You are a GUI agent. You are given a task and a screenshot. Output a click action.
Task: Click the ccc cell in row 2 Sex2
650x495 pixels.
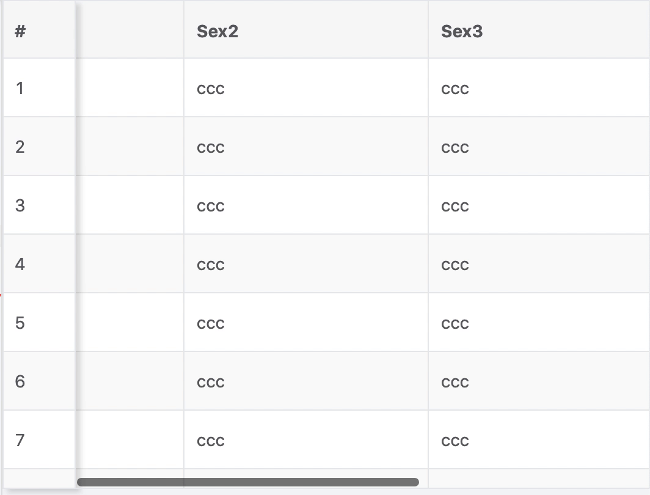pos(210,147)
